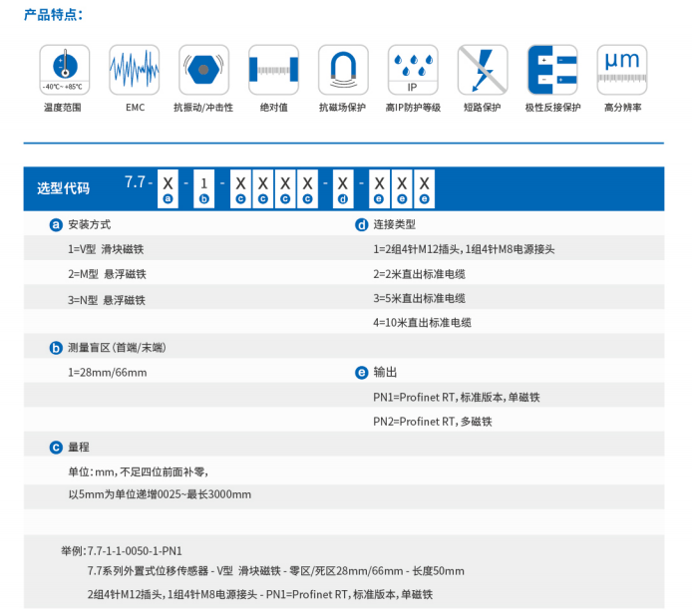Image resolution: width=692 pixels, height=615 pixels.
Task: Click the high IP protection droplets icon
Action: tap(413, 69)
